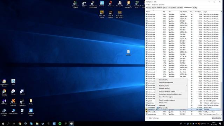Launch PLAYERUNKNOWN'S BATTLEGROUNDS desktop icon
The height and width of the screenshot is (126, 224).
[x=119, y=14]
